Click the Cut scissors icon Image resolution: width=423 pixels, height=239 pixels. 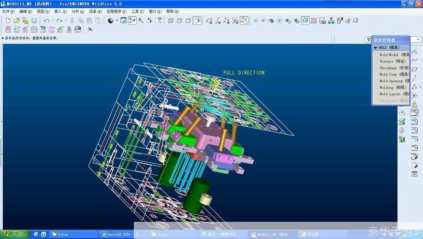coord(72,21)
